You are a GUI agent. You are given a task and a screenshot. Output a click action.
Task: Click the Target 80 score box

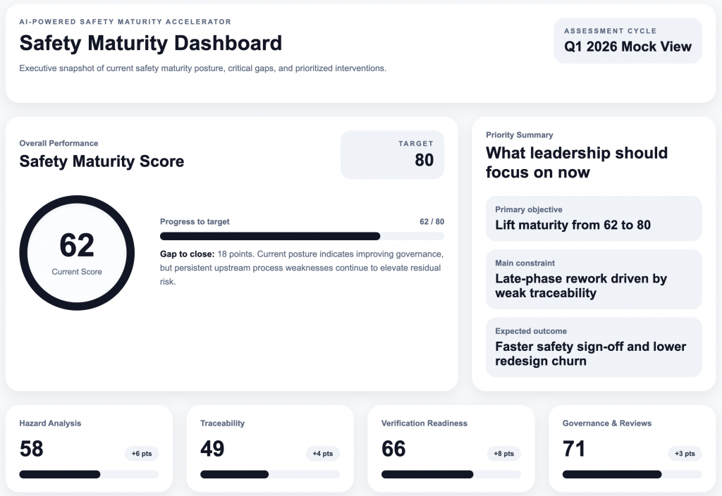[x=392, y=154]
